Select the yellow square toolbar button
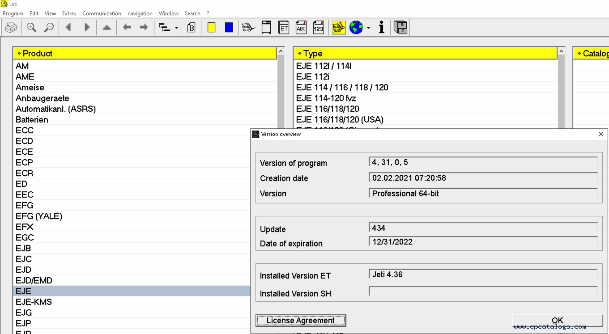 pos(212,28)
